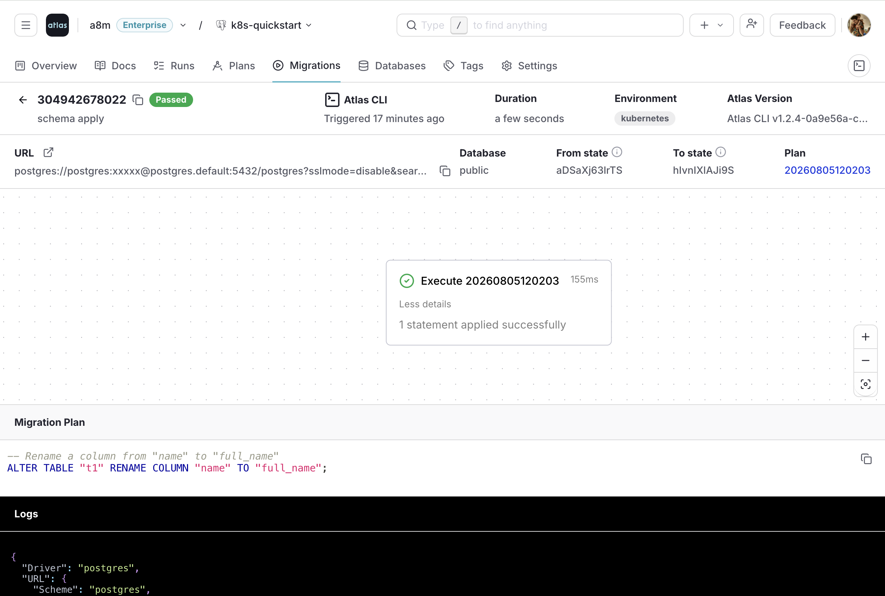Click the 1 statement applied successfully text
This screenshot has width=885, height=596.
tap(482, 325)
